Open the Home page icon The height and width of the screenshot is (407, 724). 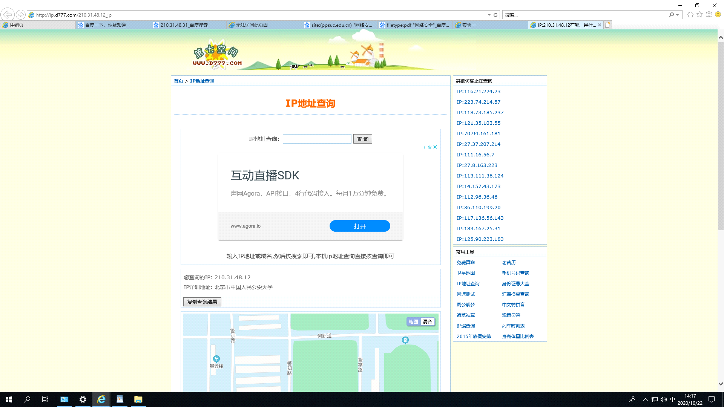tap(690, 15)
